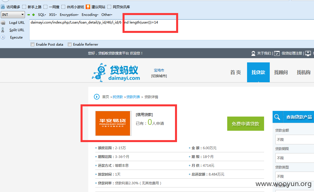The width and height of the screenshot is (314, 192).
Task: Click the 免费申请贷款 green button
Action: click(246, 124)
